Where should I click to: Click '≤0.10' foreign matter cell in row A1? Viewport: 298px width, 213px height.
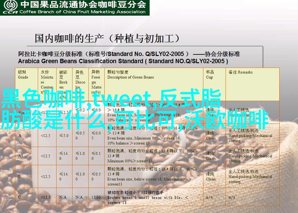point(96,156)
